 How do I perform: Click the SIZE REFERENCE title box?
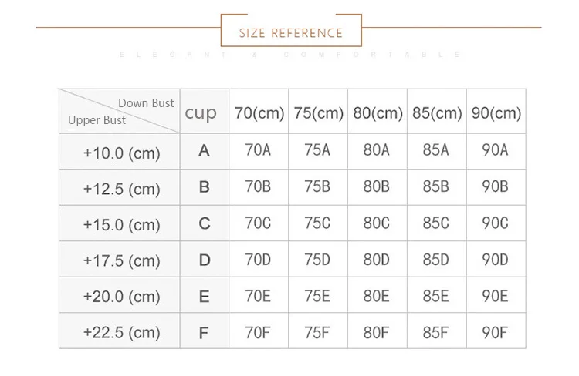click(x=290, y=33)
